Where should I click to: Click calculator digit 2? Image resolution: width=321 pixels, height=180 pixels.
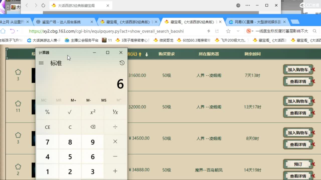click(70, 171)
